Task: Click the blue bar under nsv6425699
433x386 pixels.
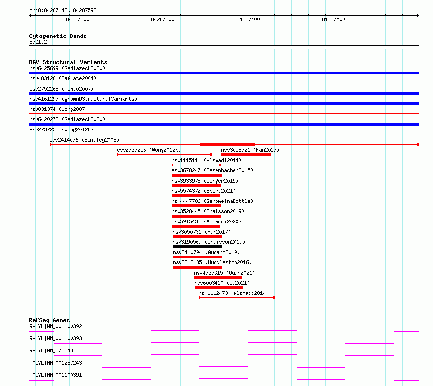Action: click(224, 73)
